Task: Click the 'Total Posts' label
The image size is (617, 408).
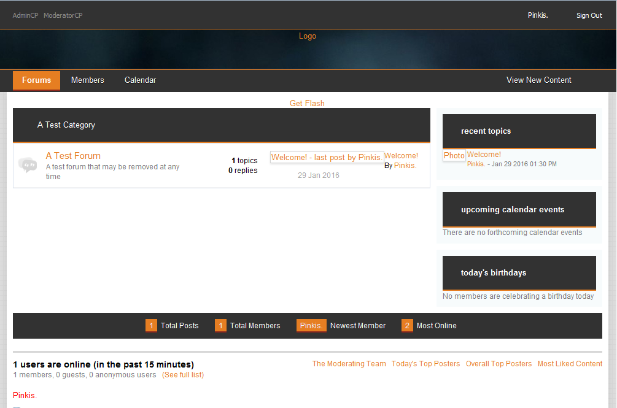Action: point(179,325)
